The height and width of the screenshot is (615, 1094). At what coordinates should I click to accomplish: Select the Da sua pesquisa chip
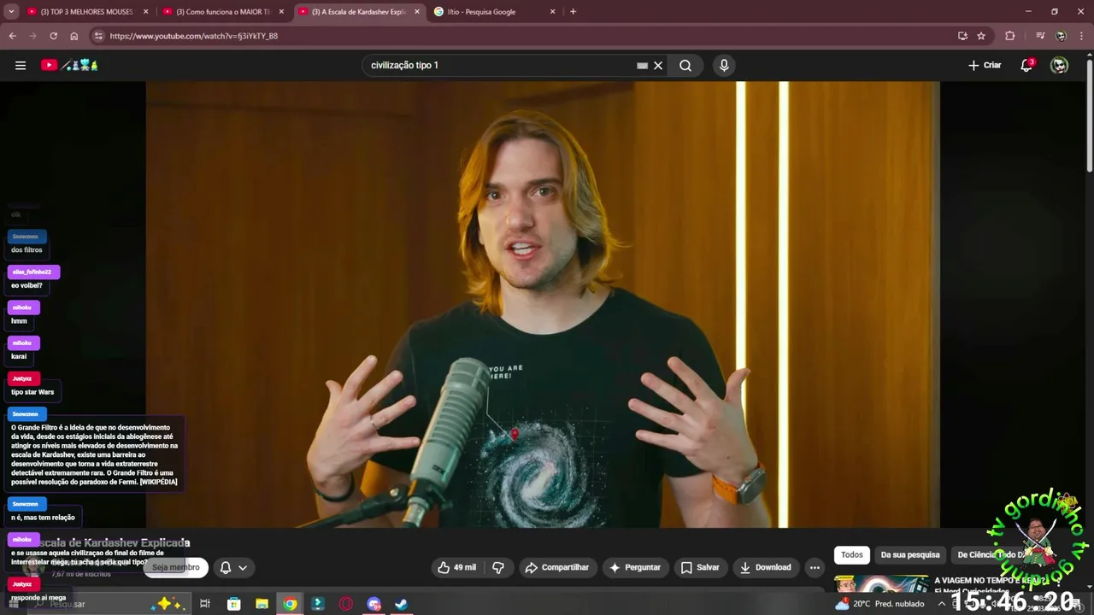910,554
